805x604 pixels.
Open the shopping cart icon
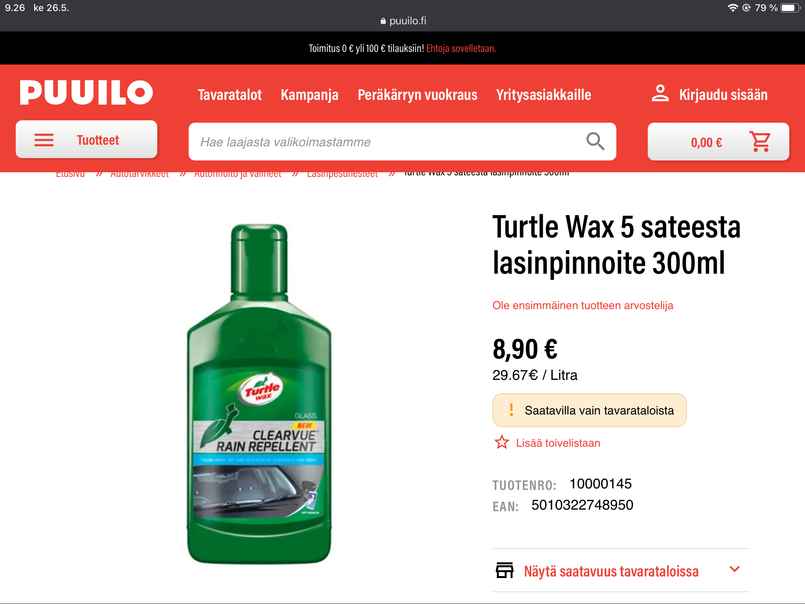coord(761,142)
